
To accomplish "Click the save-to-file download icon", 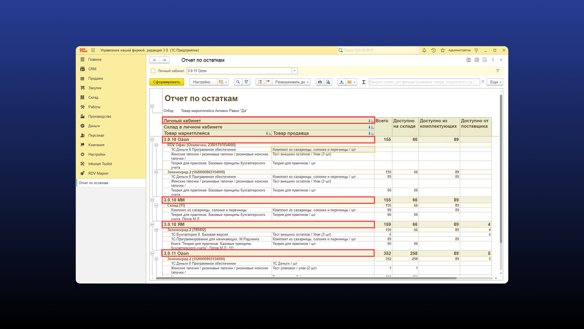I will click(341, 82).
